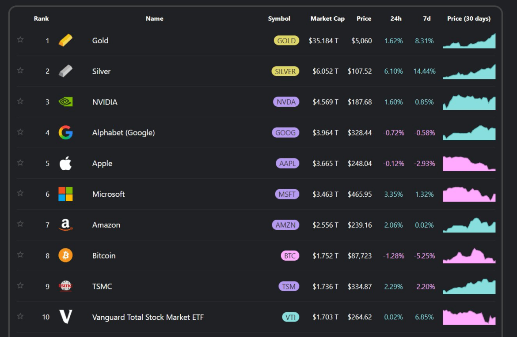Sort by the 24h column header
517x337 pixels.
click(x=395, y=19)
